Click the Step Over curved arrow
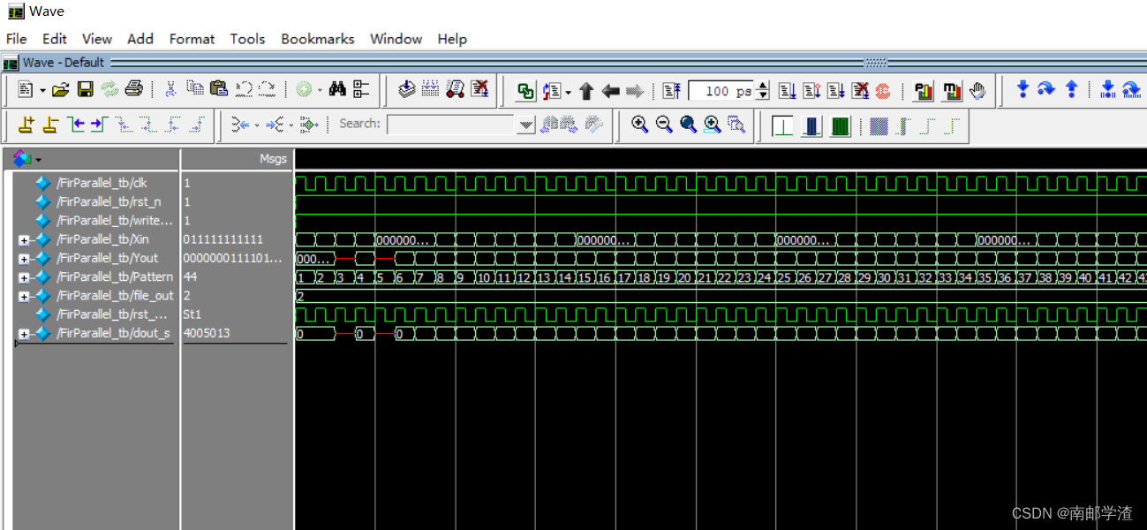Viewport: 1147px width, 530px height. (1046, 89)
